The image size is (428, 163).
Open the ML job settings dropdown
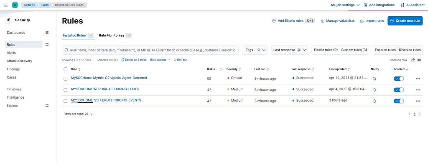345,5
